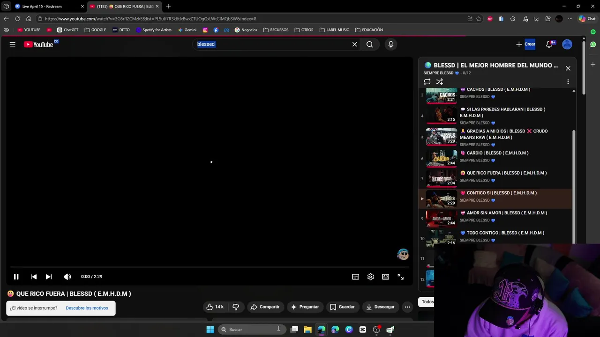The height and width of the screenshot is (337, 600).
Task: Toggle video subtitles
Action: click(356, 277)
